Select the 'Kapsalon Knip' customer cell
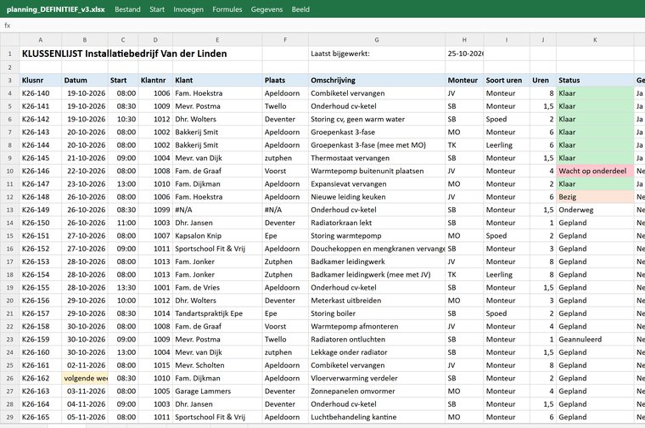 pos(217,236)
